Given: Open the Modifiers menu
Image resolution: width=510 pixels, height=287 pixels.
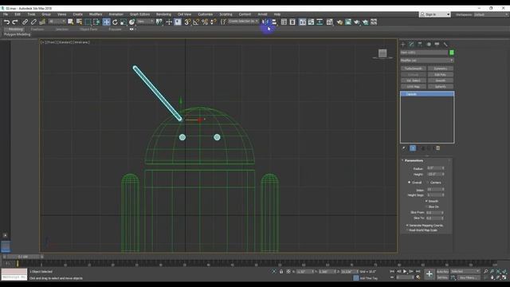Looking at the screenshot, I should coord(96,14).
